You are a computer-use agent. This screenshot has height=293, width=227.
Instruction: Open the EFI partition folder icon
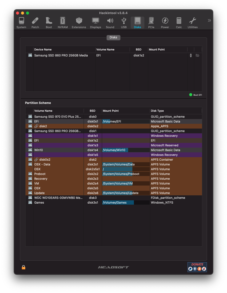(x=197, y=55)
